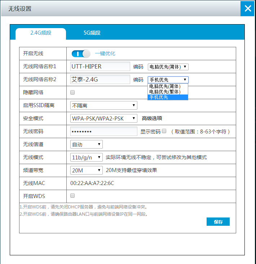This screenshot has width=256, height=264.
Task: Tick the 开启WDS checkbox
Action: click(72, 196)
